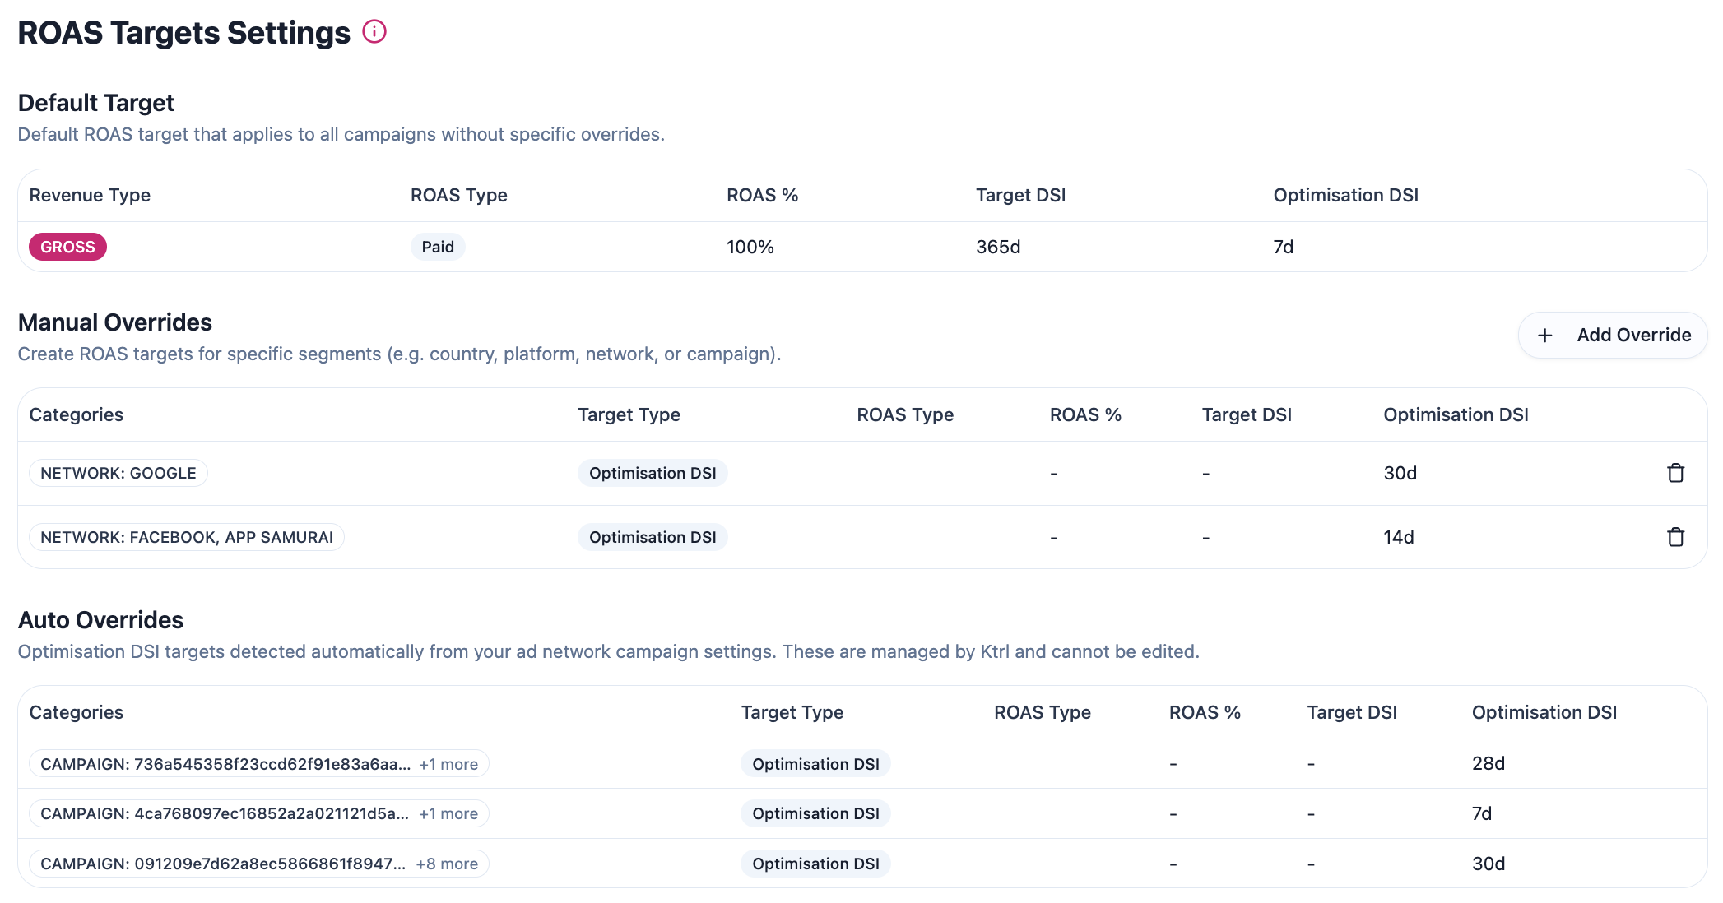Click the NETWORK: FACEBOOK, APP SAMURAI tag
The height and width of the screenshot is (903, 1723).
point(187,537)
